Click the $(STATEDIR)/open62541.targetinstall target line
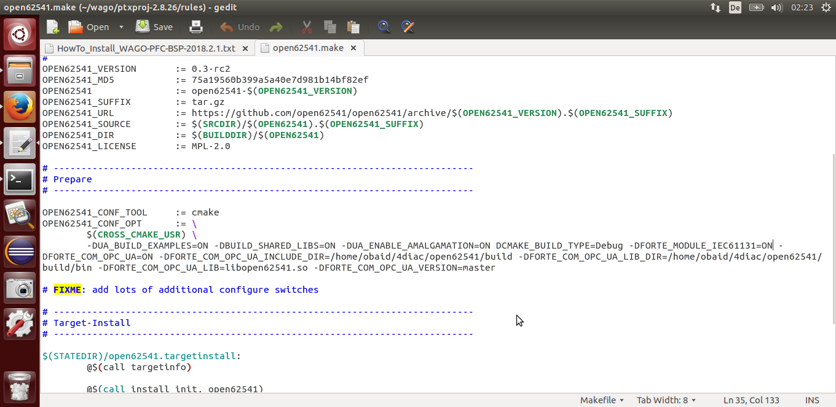Viewport: 836px width, 407px height. tap(141, 356)
